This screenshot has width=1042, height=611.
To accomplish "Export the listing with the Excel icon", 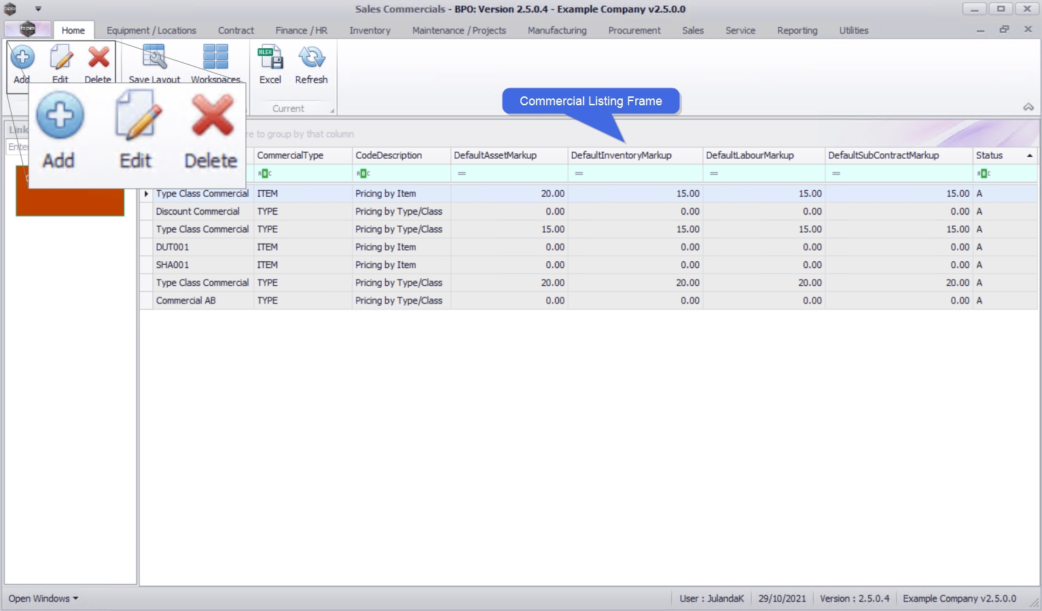I will point(270,57).
